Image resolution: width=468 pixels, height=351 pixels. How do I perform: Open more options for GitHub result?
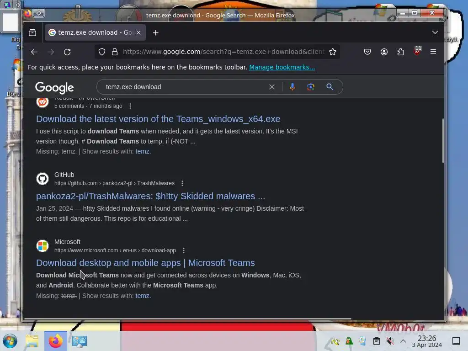pos(182,183)
